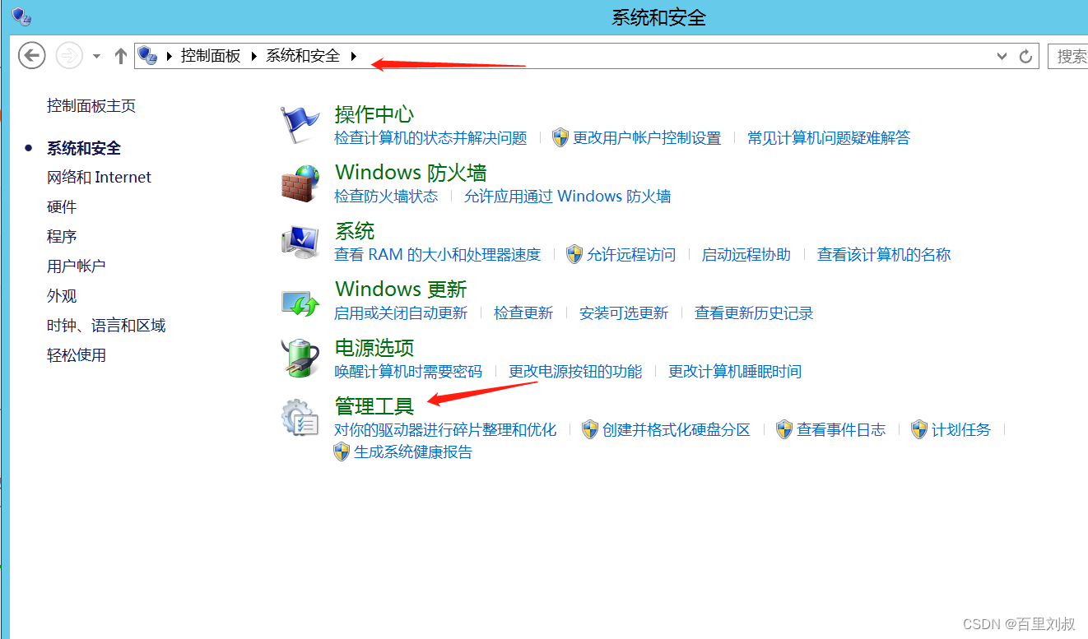This screenshot has width=1088, height=639.
Task: Click 启用或关闭自动更新 link
Action: point(401,313)
